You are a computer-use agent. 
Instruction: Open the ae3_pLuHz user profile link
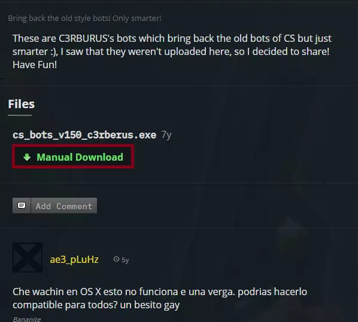coord(74,259)
